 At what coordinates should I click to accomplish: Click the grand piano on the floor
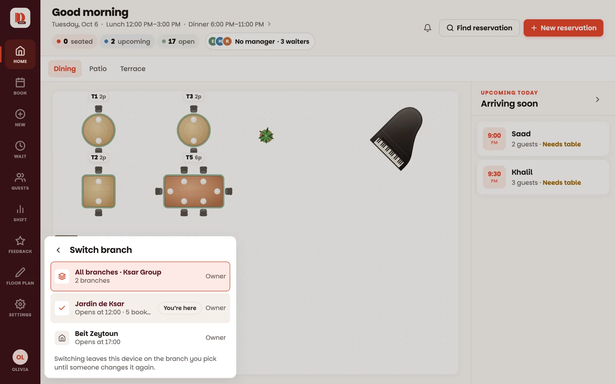coord(397,138)
